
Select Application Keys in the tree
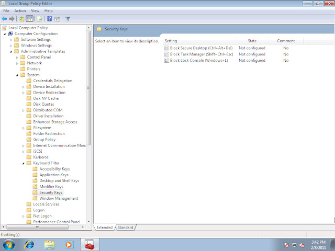pyautogui.click(x=54, y=175)
